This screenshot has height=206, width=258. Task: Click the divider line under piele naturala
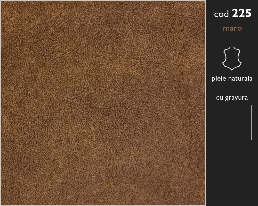click(232, 87)
